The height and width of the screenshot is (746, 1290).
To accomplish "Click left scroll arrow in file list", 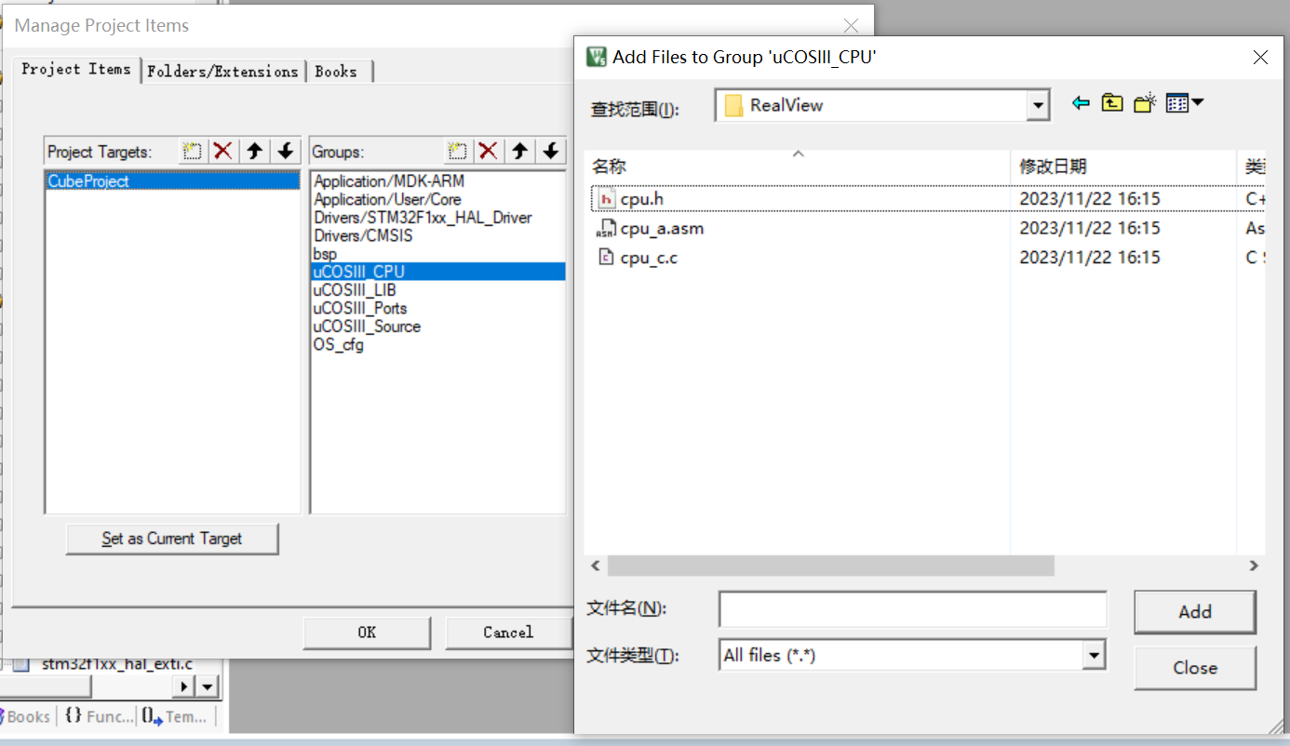I will 596,566.
